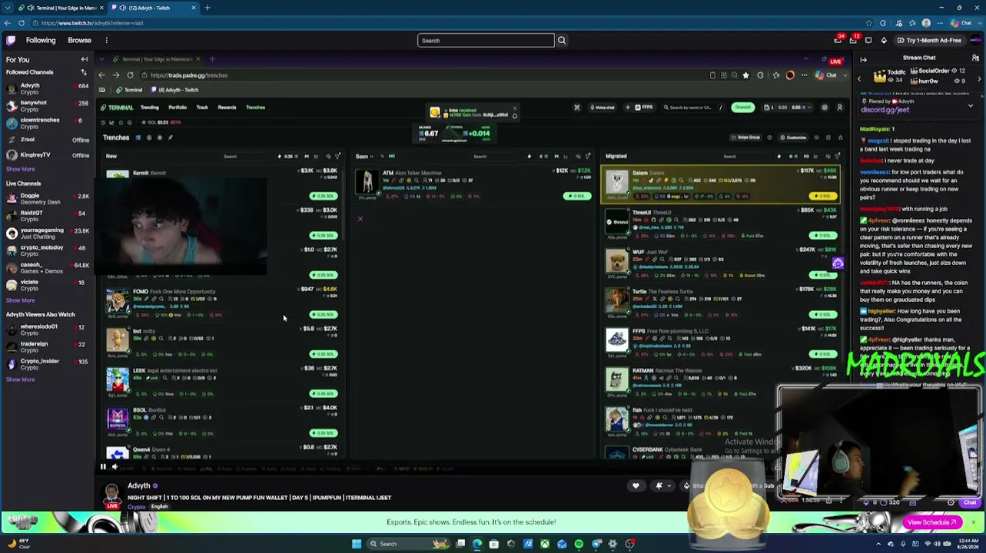Open Xbox app from the taskbar

(545, 544)
